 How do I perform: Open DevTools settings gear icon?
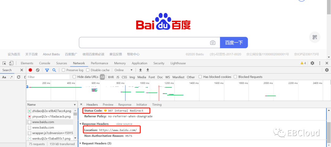[312, 63]
